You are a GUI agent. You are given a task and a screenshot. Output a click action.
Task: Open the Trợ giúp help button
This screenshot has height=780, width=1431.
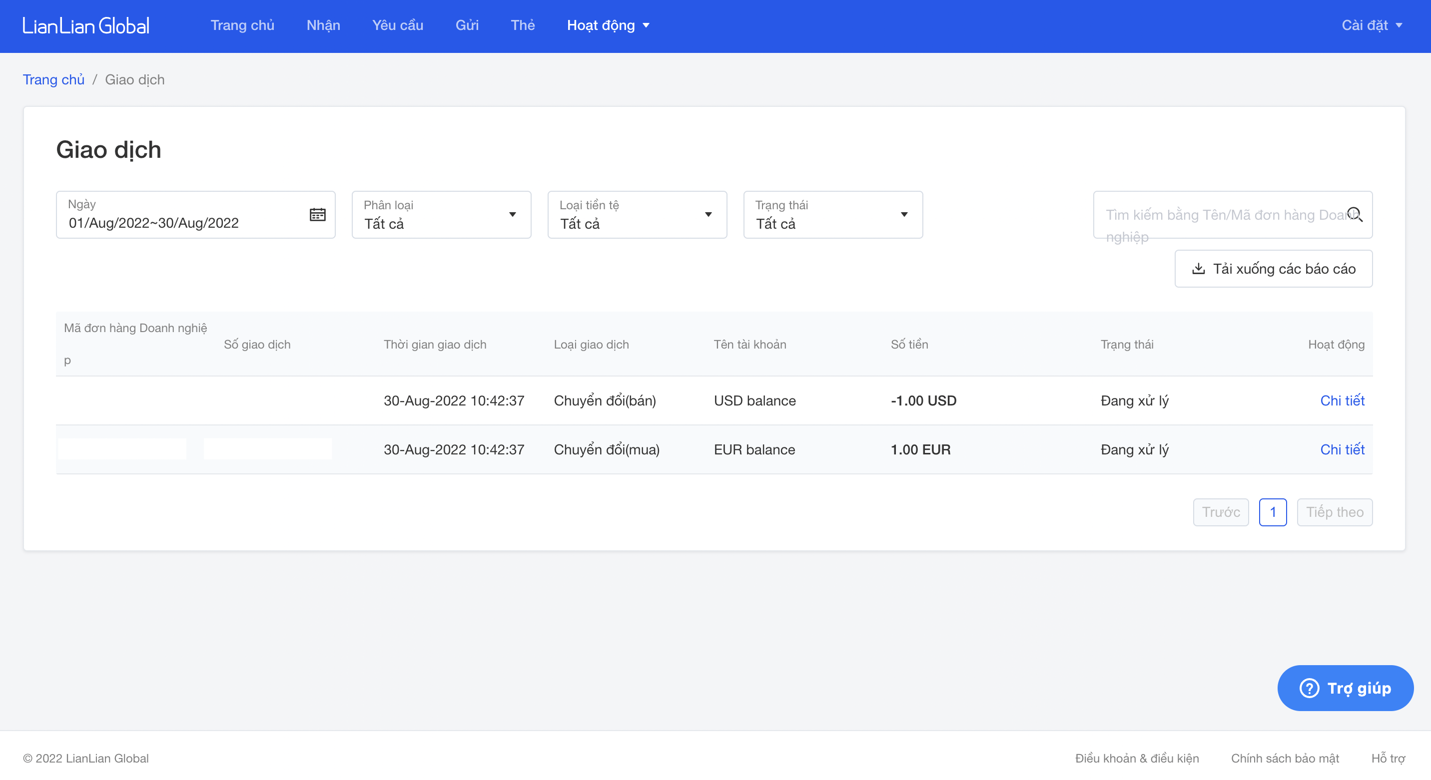pyautogui.click(x=1345, y=688)
